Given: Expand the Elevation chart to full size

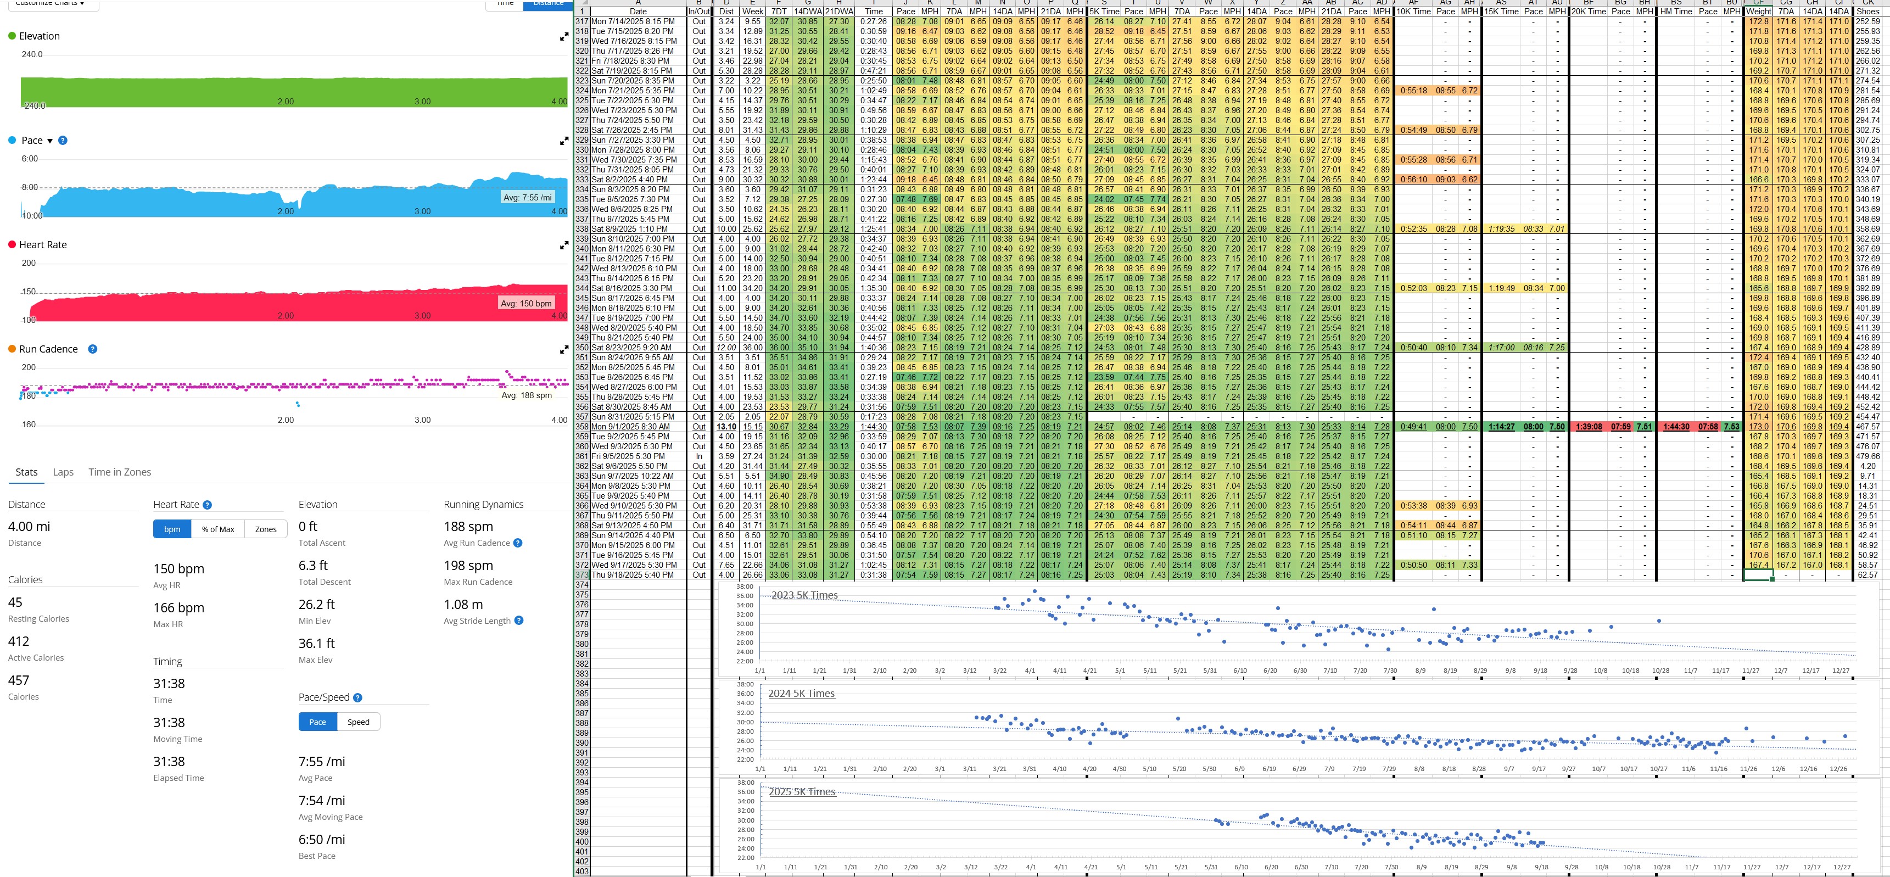Looking at the screenshot, I should coord(563,37).
